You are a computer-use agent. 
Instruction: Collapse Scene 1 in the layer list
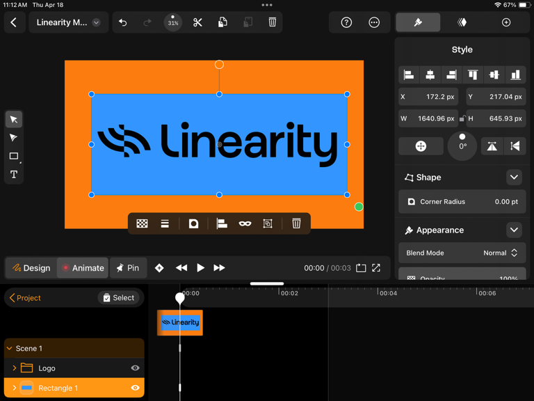tap(10, 349)
